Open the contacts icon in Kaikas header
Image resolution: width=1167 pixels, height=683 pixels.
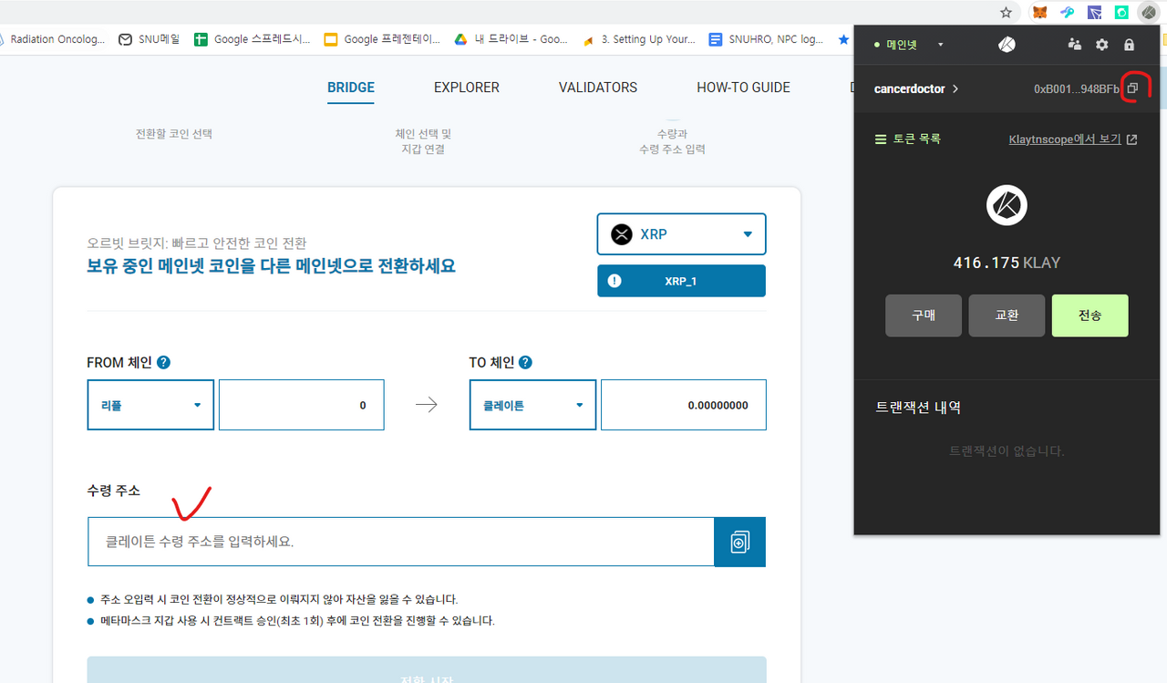[1074, 44]
